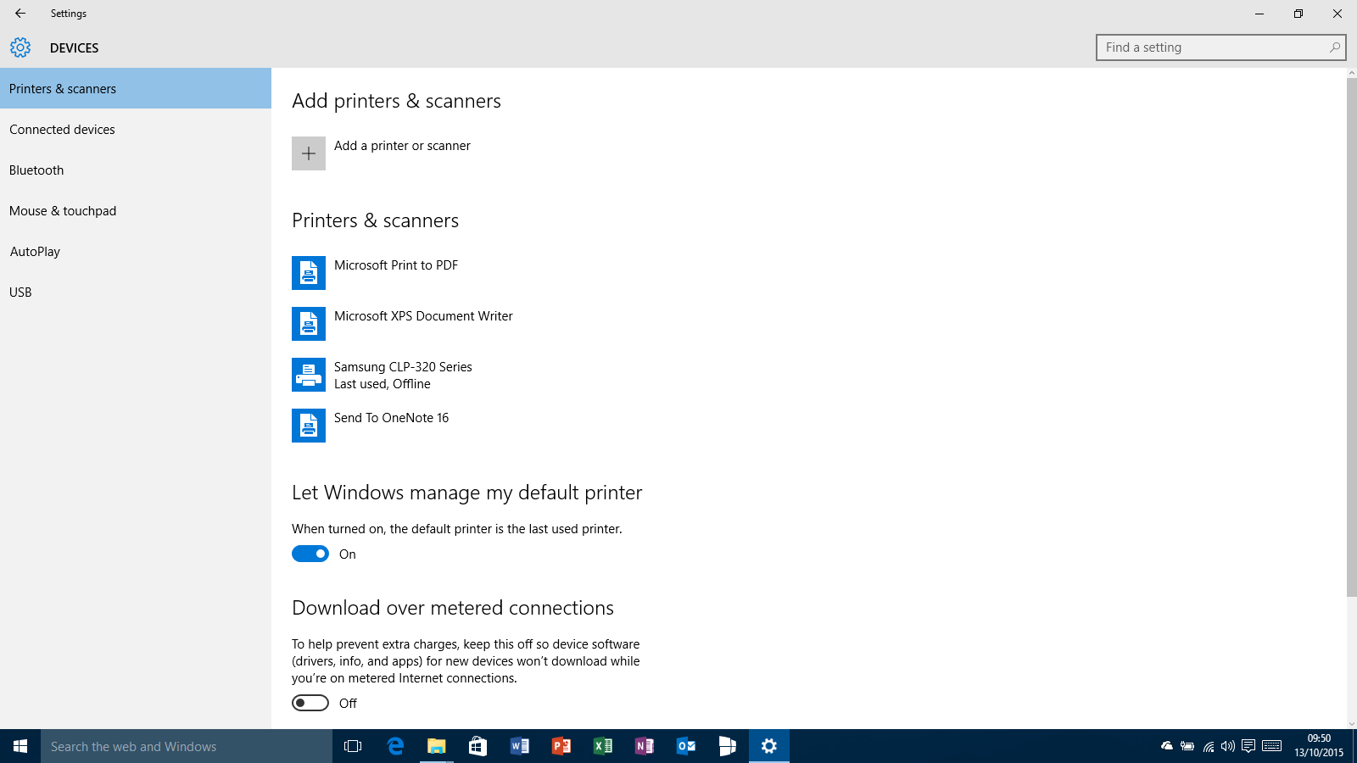Image resolution: width=1357 pixels, height=763 pixels.
Task: Click the Settings gear in the taskbar
Action: point(769,746)
